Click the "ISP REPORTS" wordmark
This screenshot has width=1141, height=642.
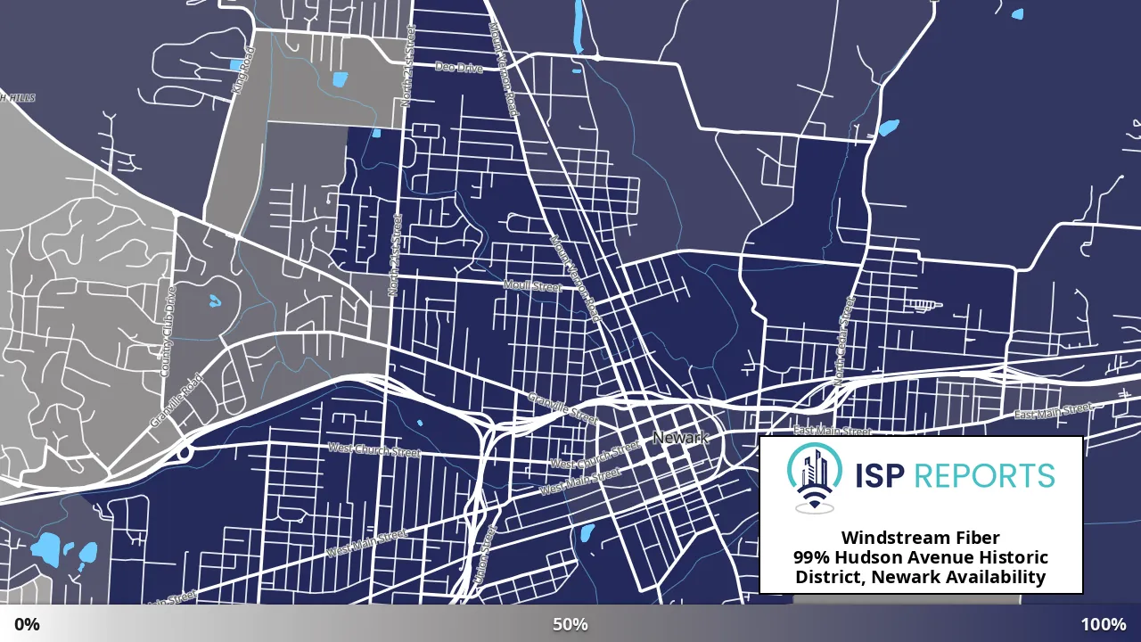click(x=955, y=476)
